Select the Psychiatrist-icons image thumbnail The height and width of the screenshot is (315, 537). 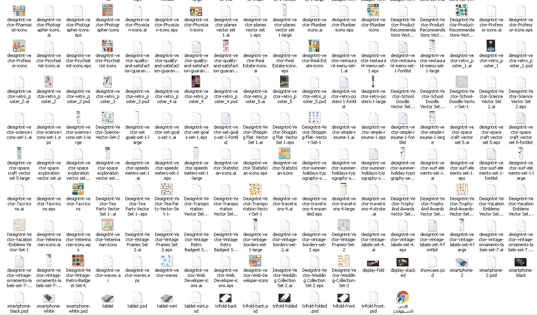point(108,46)
